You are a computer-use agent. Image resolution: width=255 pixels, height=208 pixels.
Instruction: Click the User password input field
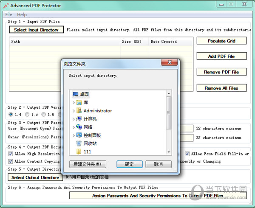point(187,128)
